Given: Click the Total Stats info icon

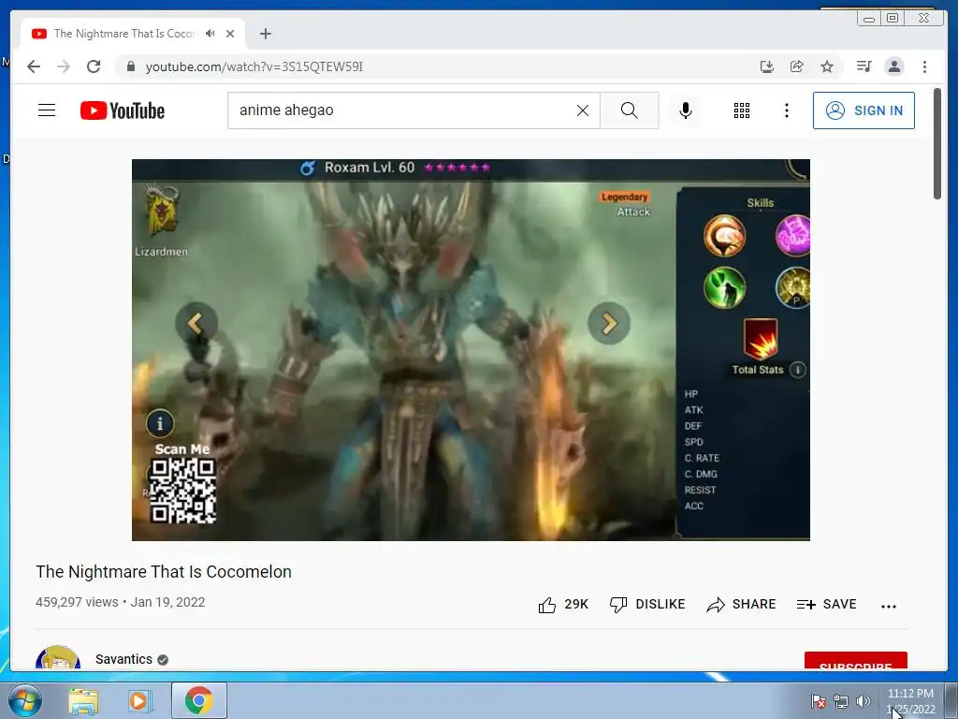Looking at the screenshot, I should click(797, 369).
